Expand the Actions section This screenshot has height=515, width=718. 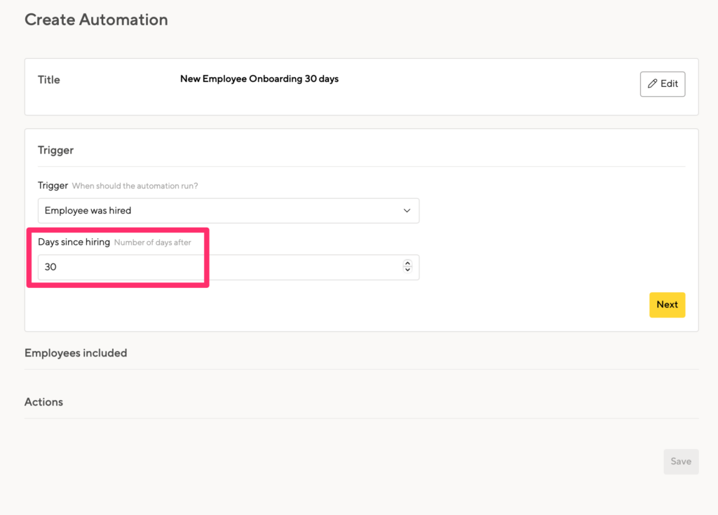click(x=43, y=402)
